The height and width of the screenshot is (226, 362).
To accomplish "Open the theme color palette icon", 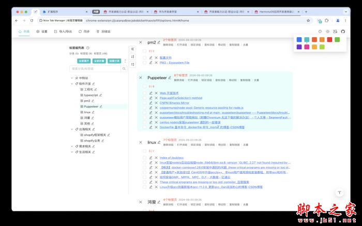I will (x=320, y=32).
